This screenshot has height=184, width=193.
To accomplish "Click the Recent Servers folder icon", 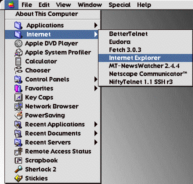I will click(x=18, y=142).
